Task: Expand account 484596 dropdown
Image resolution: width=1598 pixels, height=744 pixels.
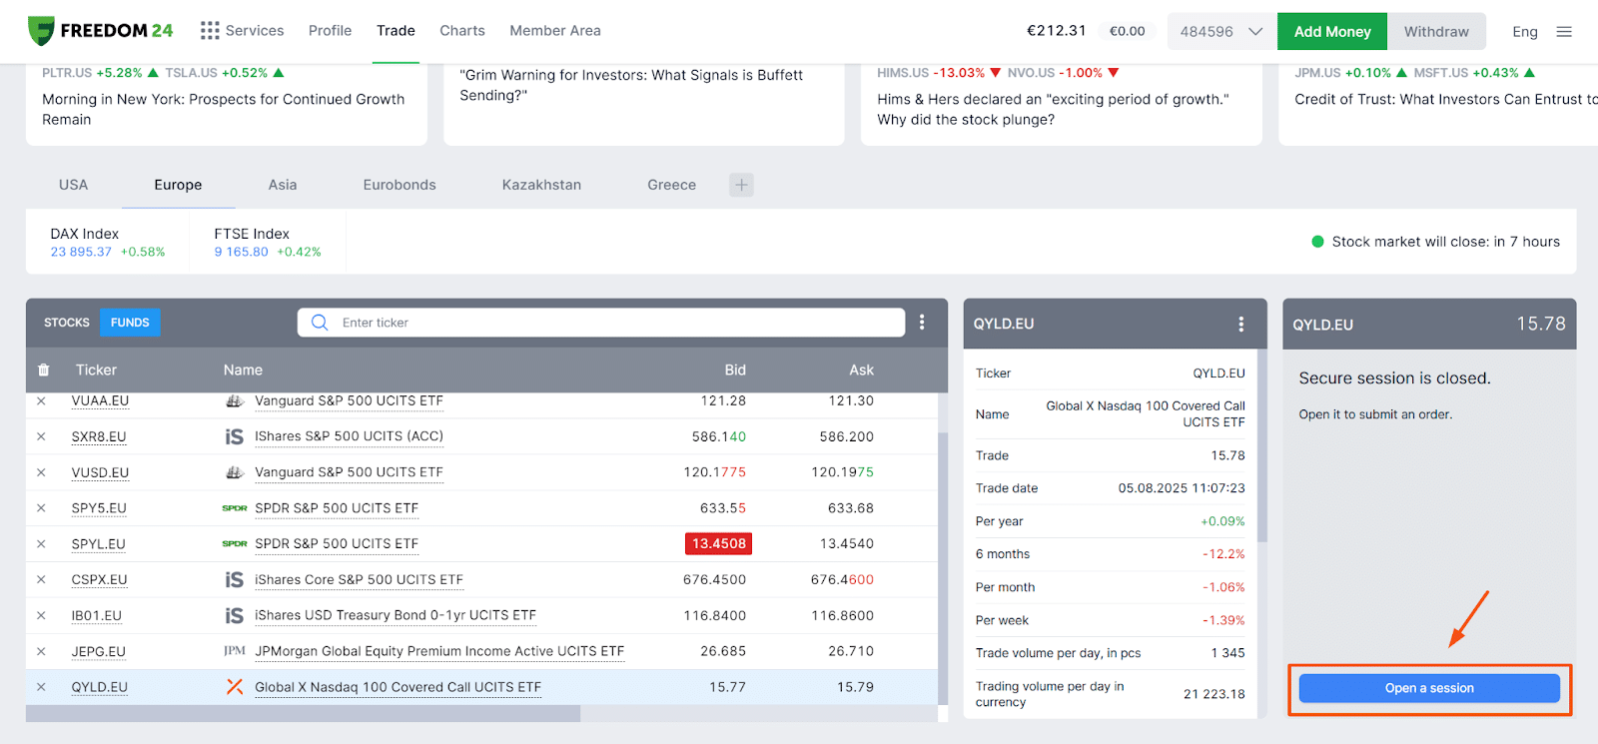Action: pyautogui.click(x=1221, y=32)
